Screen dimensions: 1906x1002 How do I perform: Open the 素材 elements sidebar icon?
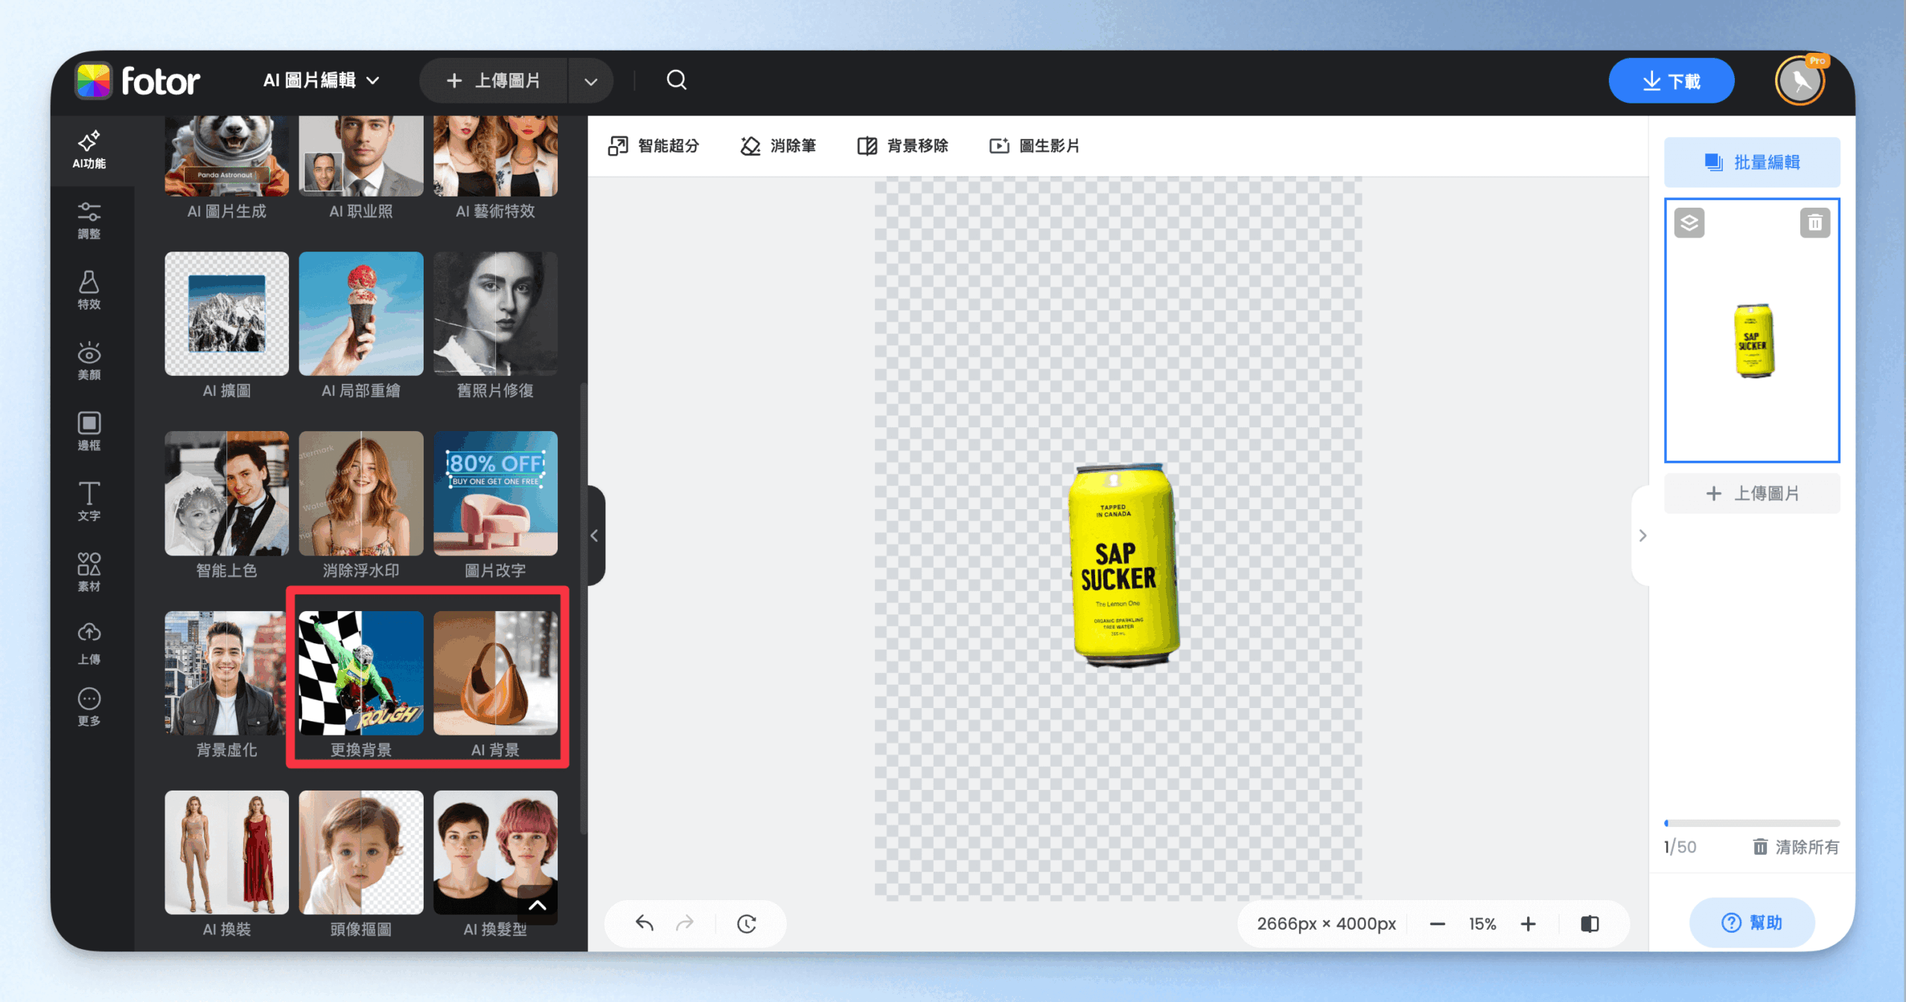point(89,572)
